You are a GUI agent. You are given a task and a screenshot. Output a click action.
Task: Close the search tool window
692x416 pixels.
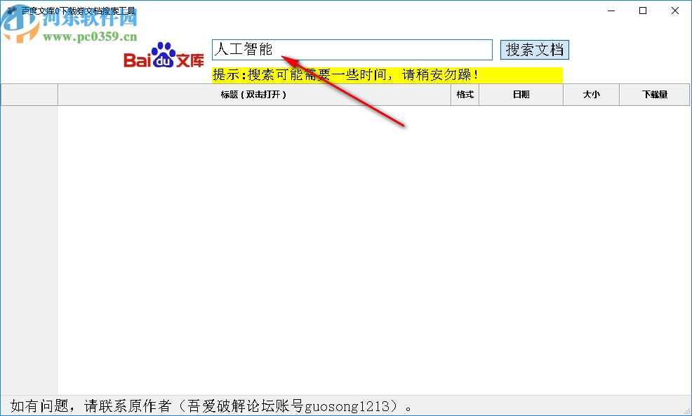pyautogui.click(x=674, y=11)
